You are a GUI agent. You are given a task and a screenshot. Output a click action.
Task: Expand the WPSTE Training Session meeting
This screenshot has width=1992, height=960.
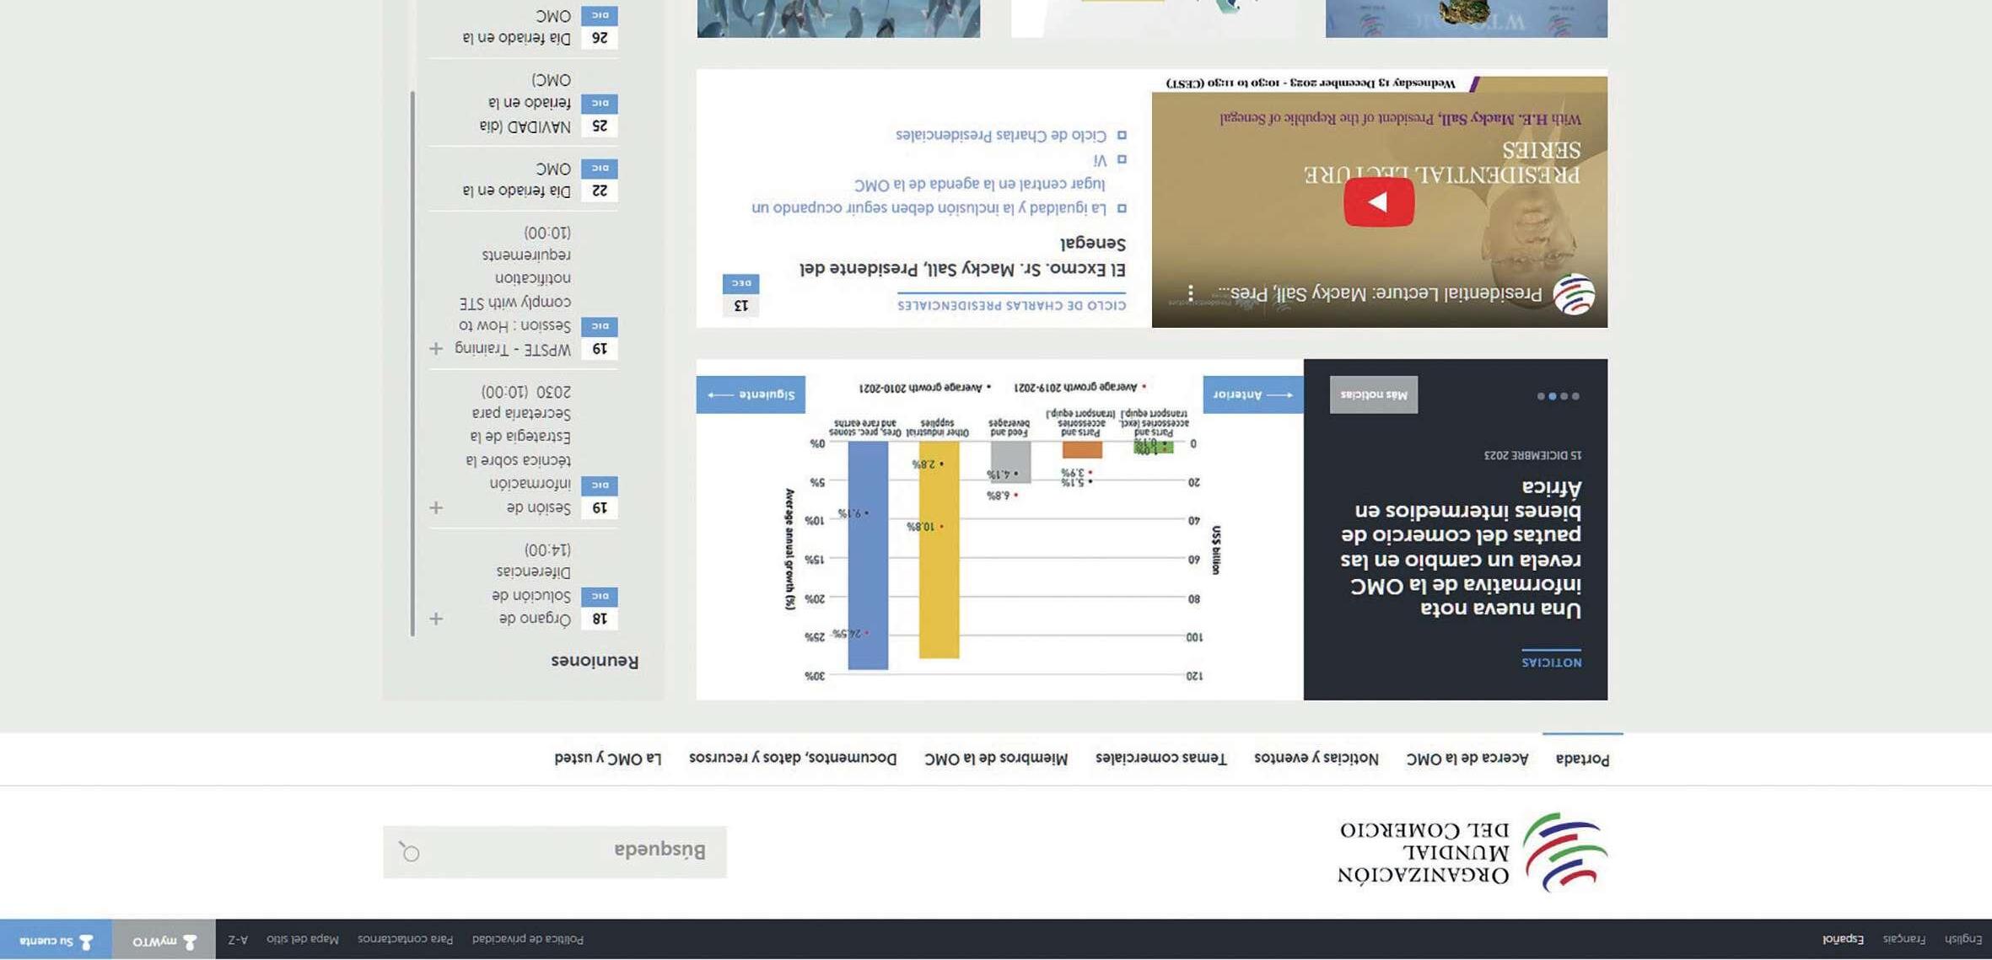click(x=436, y=348)
